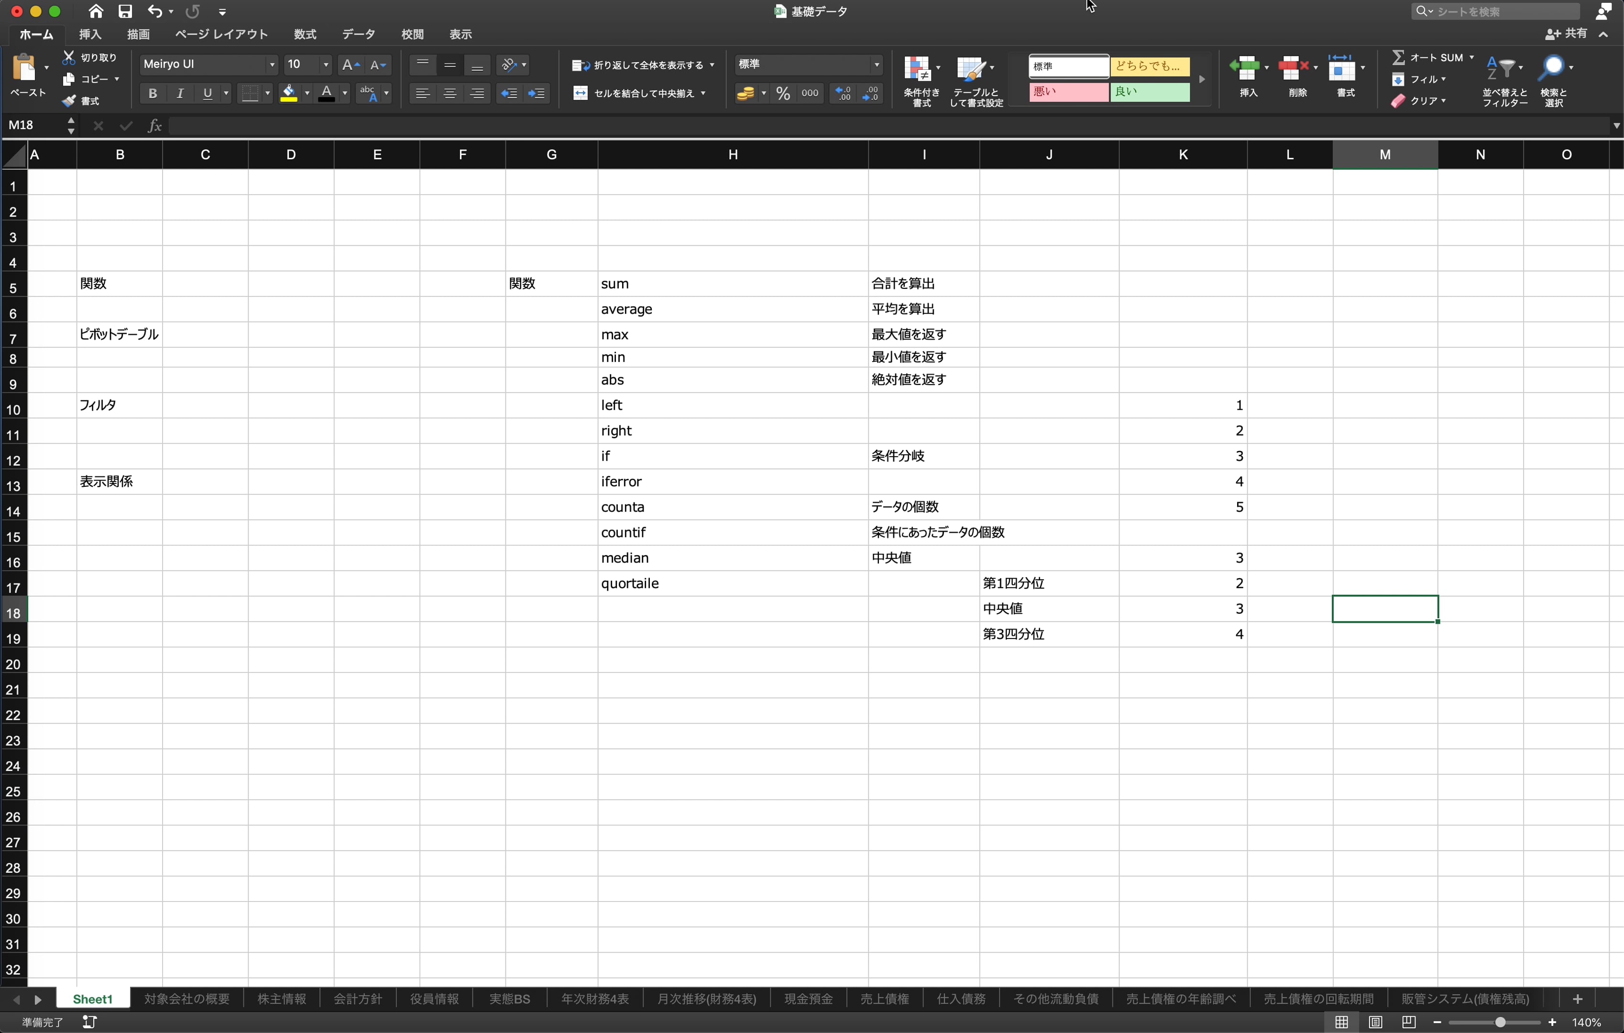
Task: Open the fill color dropdown arrow
Action: coord(307,93)
